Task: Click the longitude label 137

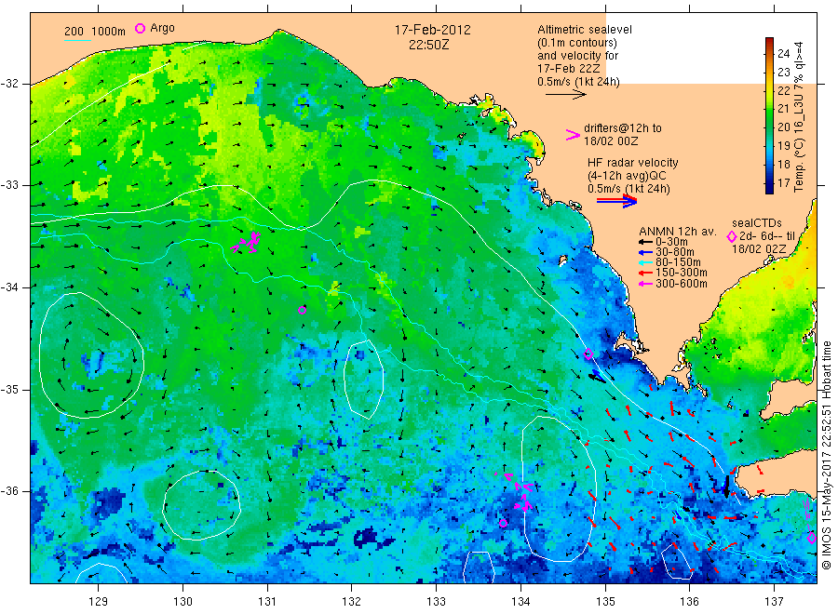Action: 774,602
